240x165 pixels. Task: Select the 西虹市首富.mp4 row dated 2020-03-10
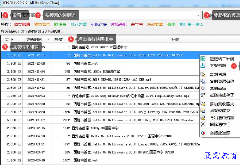click(120, 161)
